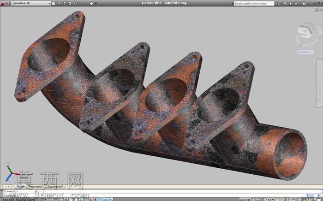Expand the quick access toolbar customize arrow
The width and height of the screenshot is (323, 201).
[x=96, y=3]
